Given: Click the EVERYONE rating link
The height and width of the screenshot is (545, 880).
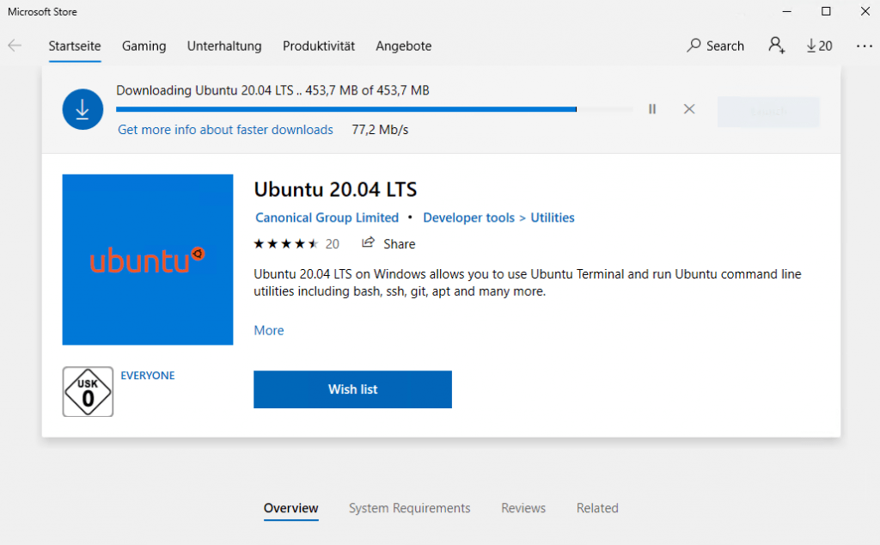Looking at the screenshot, I should (148, 376).
